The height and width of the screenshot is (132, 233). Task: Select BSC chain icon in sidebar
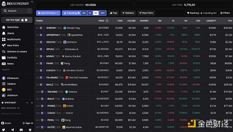click(x=4, y=90)
